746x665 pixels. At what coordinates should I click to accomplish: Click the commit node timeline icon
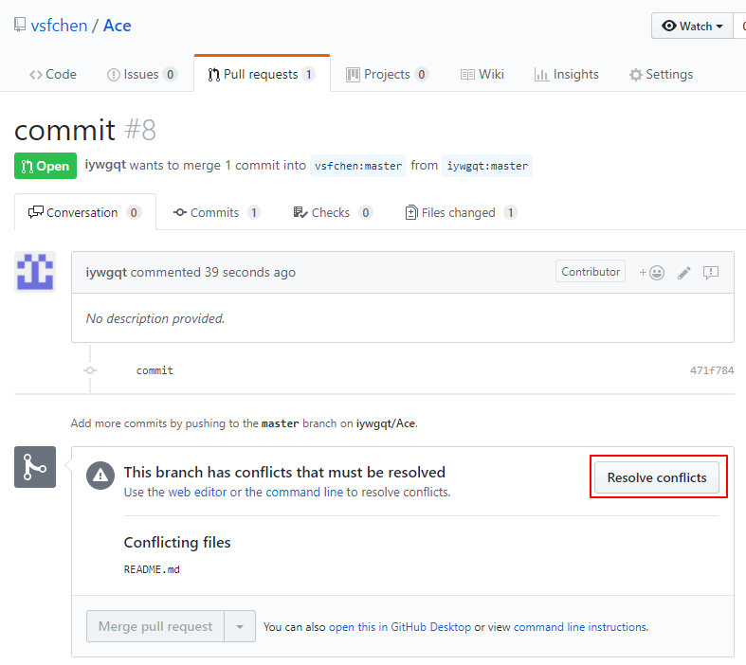tap(90, 370)
